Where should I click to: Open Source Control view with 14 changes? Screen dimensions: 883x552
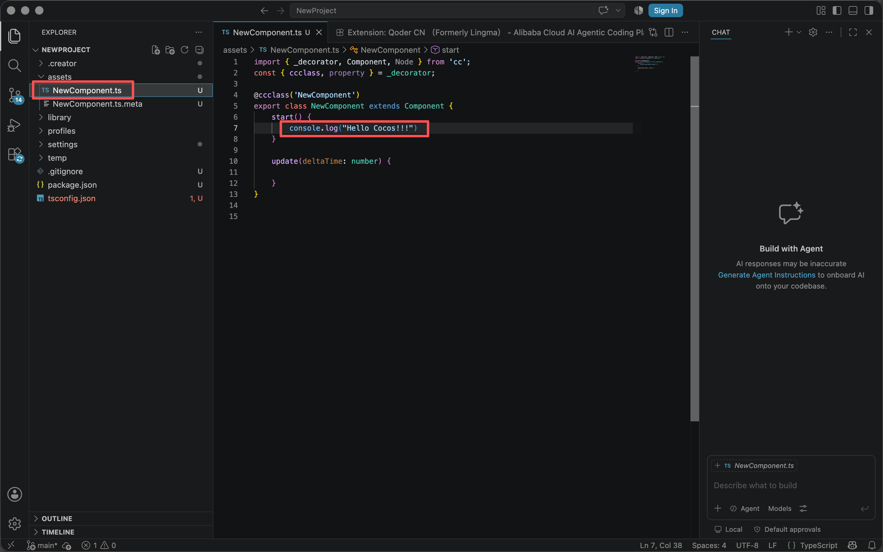tap(15, 96)
